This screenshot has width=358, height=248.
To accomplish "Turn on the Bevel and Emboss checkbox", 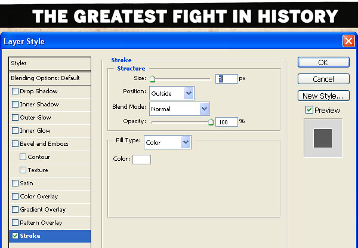I will pyautogui.click(x=16, y=144).
